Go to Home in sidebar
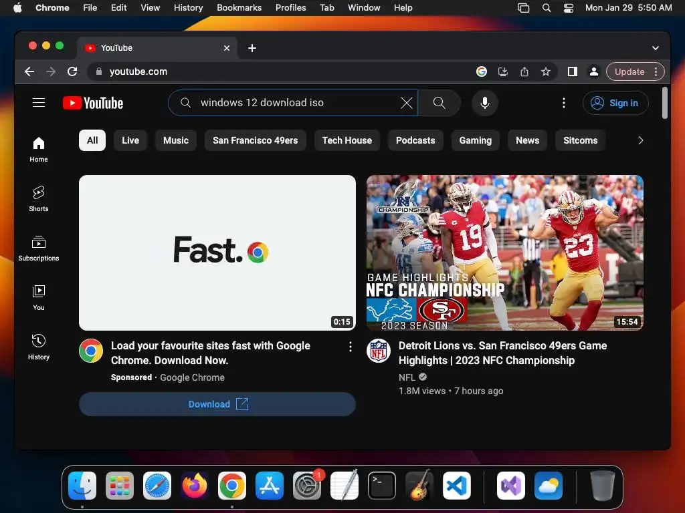The image size is (685, 513). tap(38, 150)
